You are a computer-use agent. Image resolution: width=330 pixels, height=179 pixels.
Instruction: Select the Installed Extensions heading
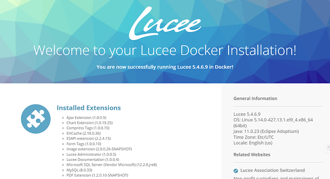coord(89,108)
